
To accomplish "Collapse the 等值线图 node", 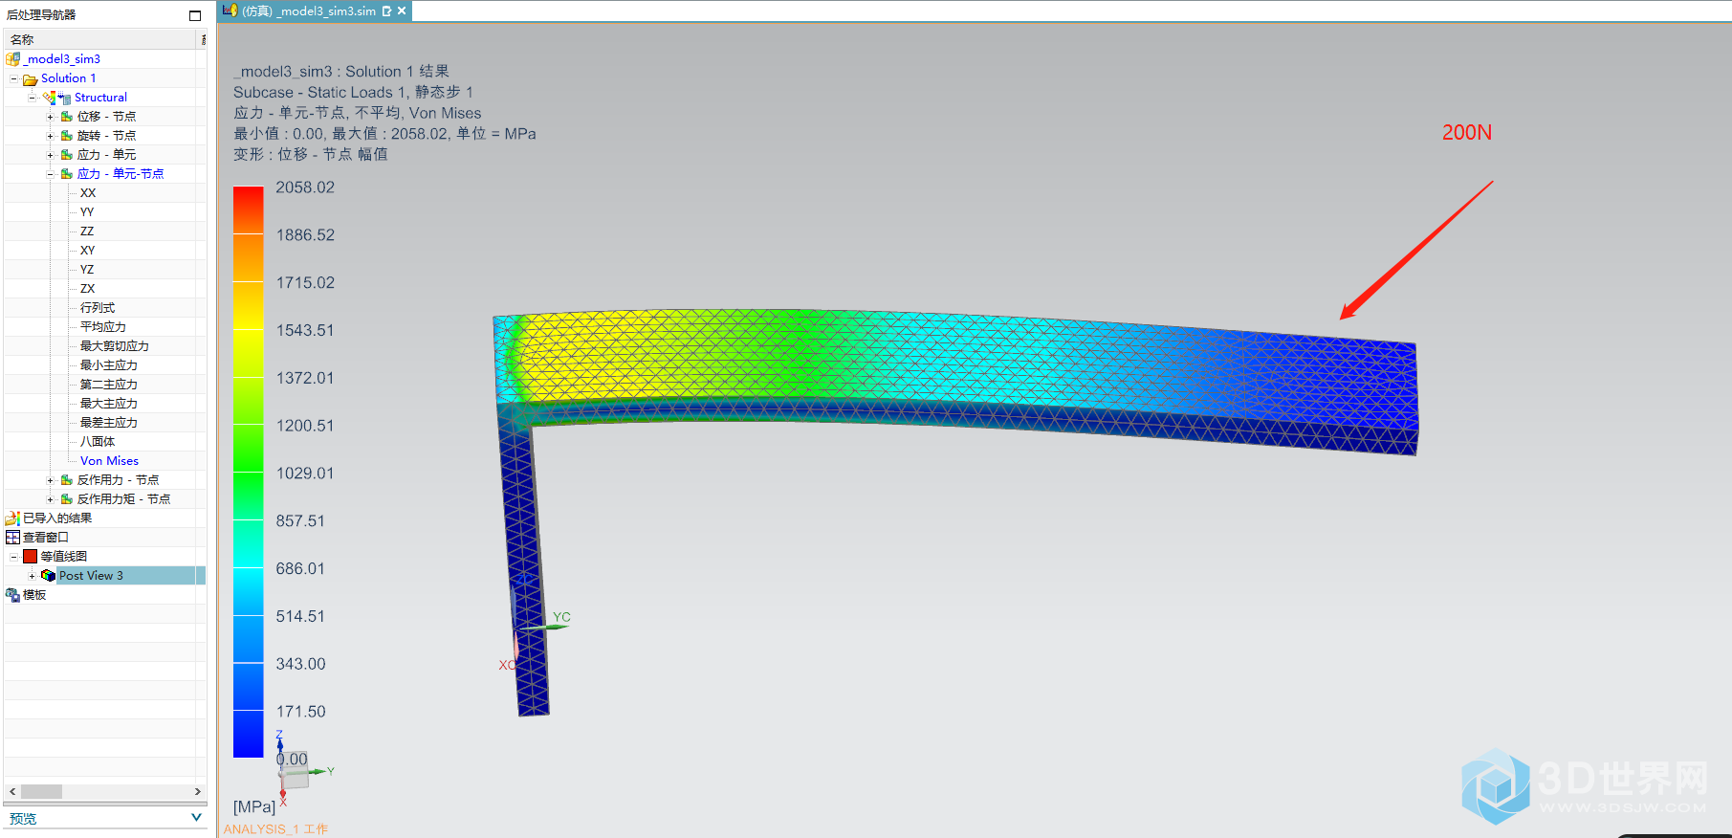I will point(13,557).
